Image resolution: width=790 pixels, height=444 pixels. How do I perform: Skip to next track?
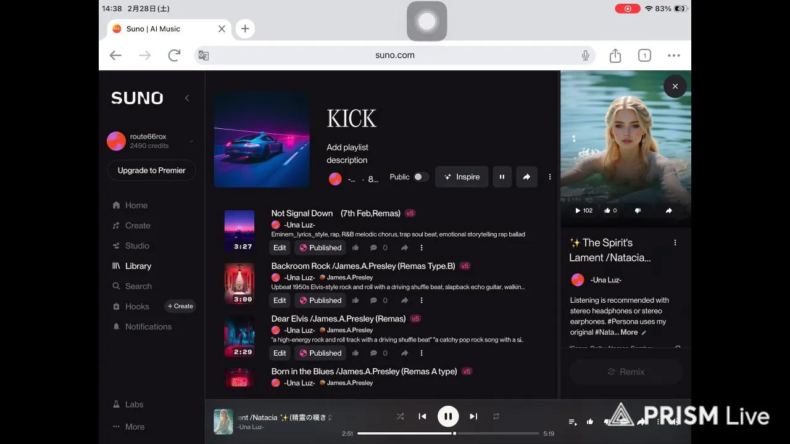coord(473,416)
